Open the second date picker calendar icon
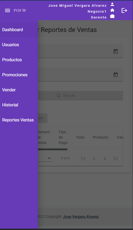 (116, 74)
